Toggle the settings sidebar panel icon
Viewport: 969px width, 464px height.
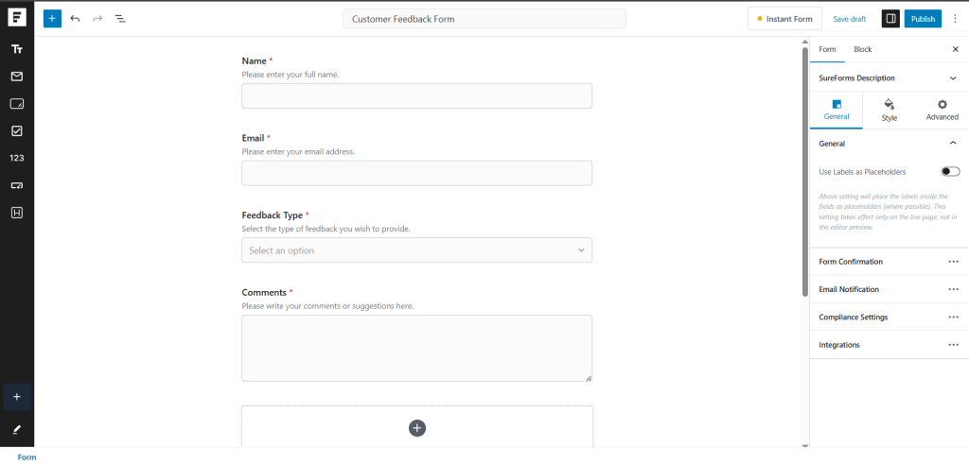pyautogui.click(x=890, y=19)
